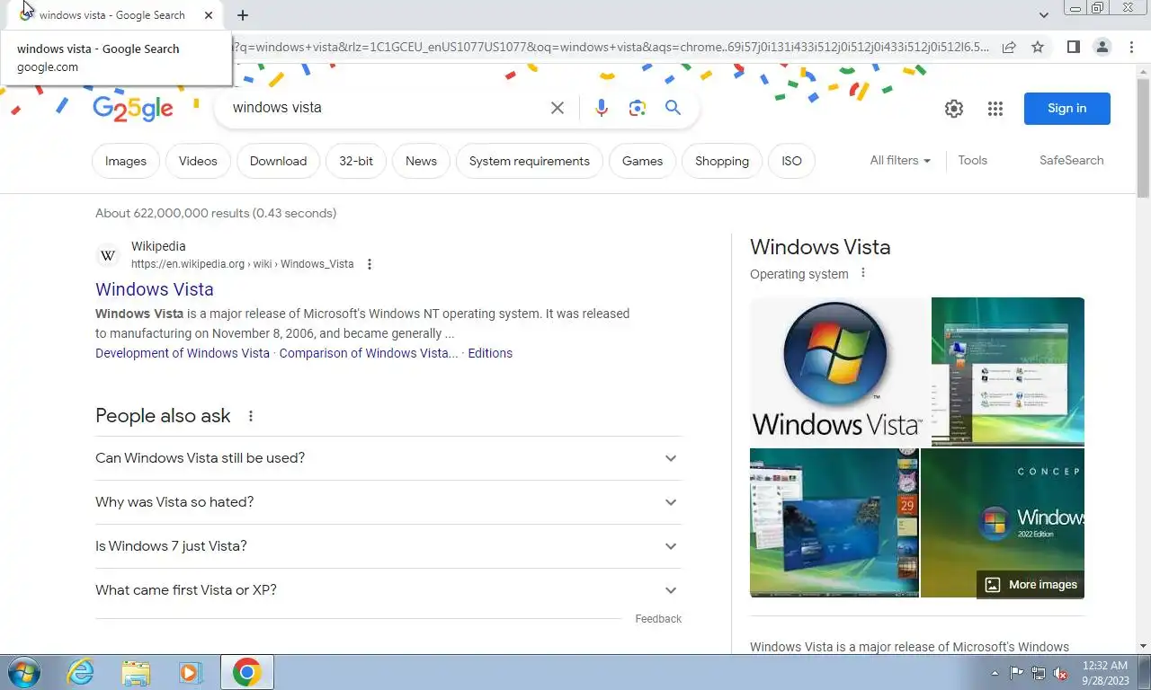Open the All filters dropdown
1151x690 pixels.
click(x=900, y=160)
